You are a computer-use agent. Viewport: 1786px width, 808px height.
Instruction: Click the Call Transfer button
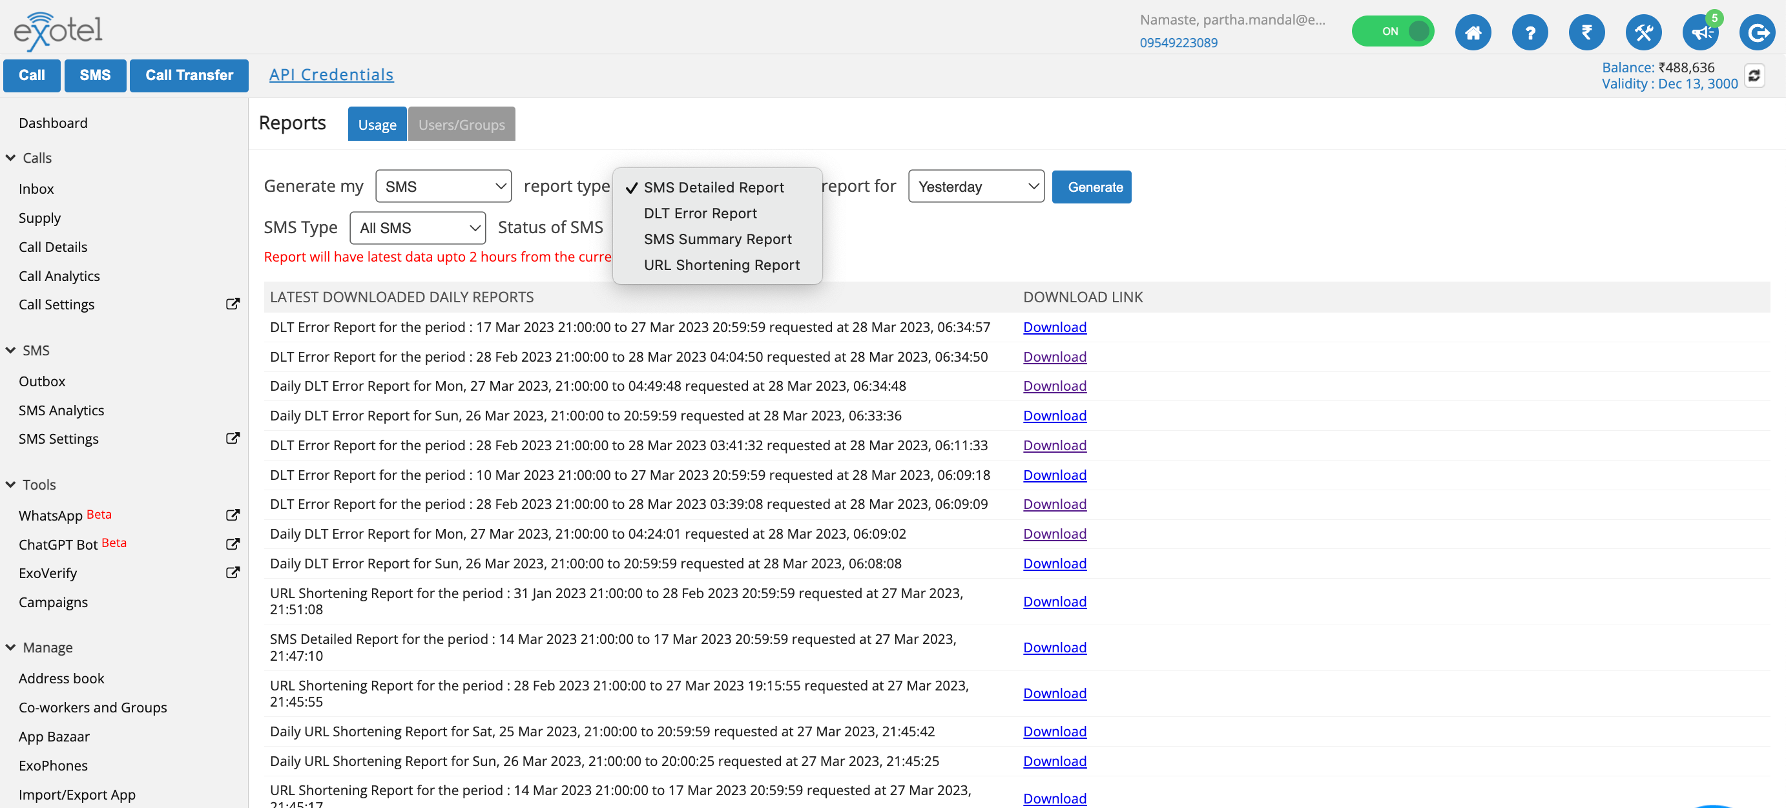(189, 75)
